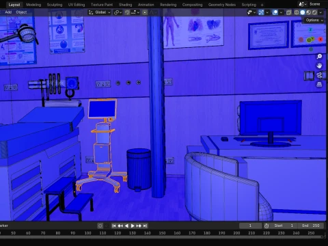Image resolution: width=328 pixels, height=246 pixels.
Task: Toggle viewport gizmos display
Action: tap(261, 12)
